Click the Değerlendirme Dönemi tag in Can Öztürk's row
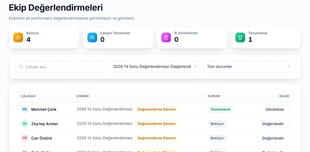Viewport: 310px width, 152px height. click(x=157, y=138)
